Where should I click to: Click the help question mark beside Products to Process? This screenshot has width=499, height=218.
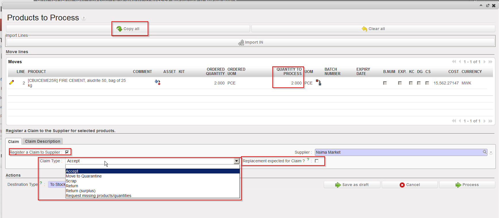click(x=84, y=18)
